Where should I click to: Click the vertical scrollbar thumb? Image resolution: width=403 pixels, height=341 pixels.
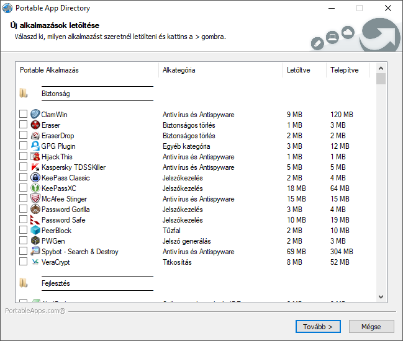[x=381, y=79]
